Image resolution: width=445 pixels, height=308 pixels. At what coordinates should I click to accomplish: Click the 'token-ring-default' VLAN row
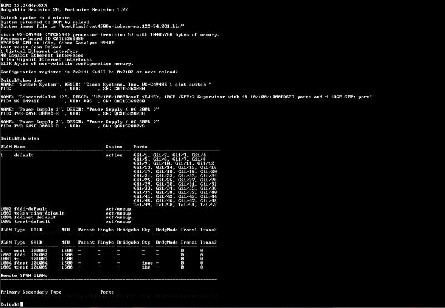click(x=66, y=213)
